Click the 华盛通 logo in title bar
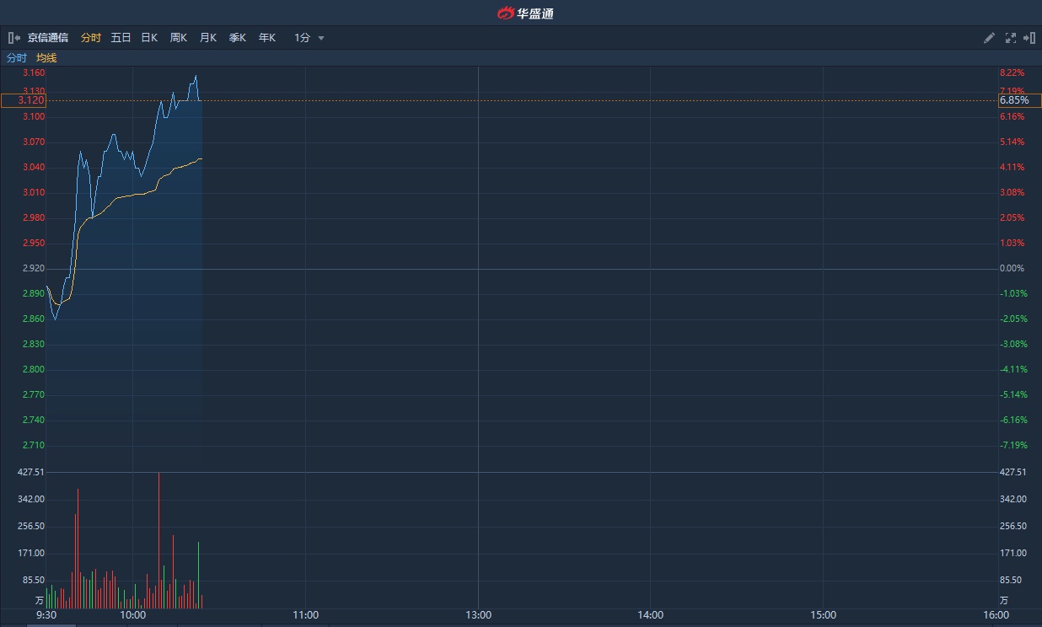Viewport: 1042px width, 627px height. (525, 13)
